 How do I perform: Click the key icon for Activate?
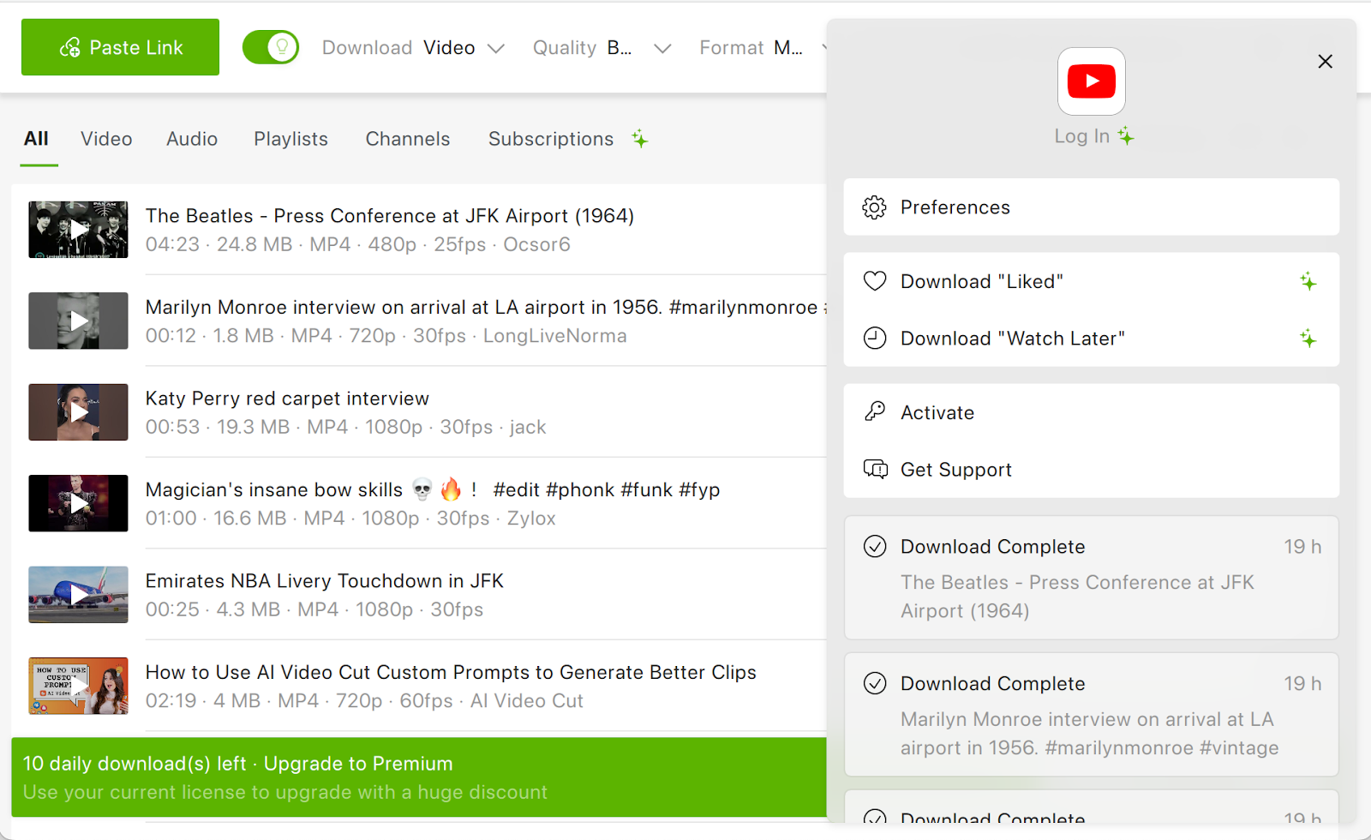point(874,412)
